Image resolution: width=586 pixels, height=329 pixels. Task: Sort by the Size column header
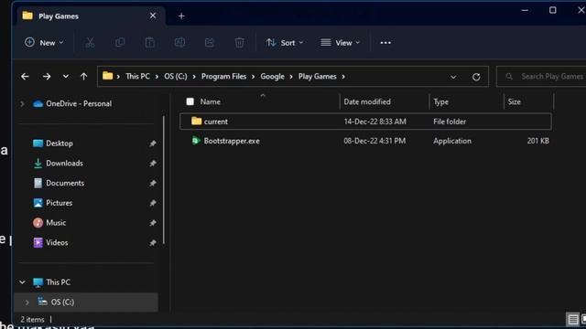pos(514,101)
